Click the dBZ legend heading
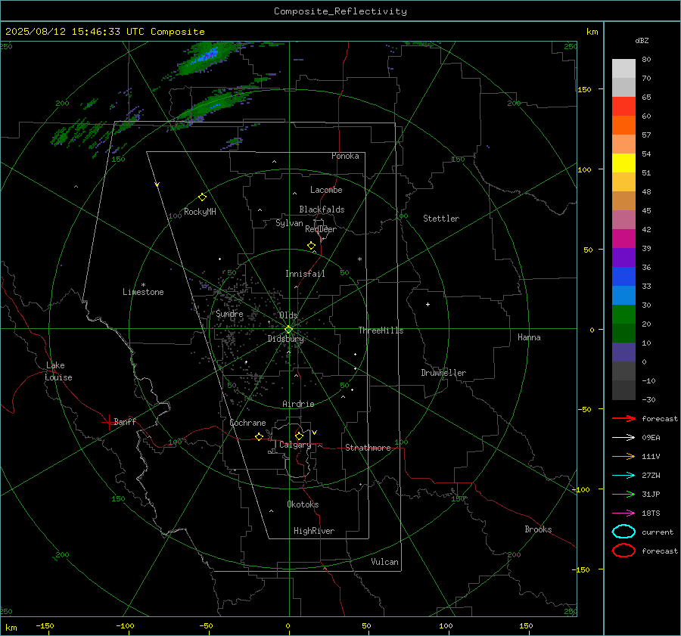Viewport: 681px width, 636px height. (642, 40)
